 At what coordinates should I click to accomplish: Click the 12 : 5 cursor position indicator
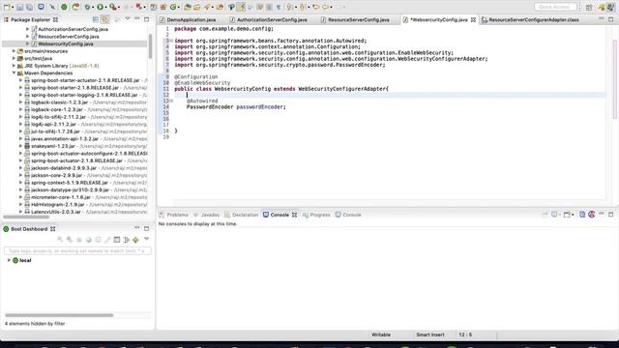click(465, 334)
